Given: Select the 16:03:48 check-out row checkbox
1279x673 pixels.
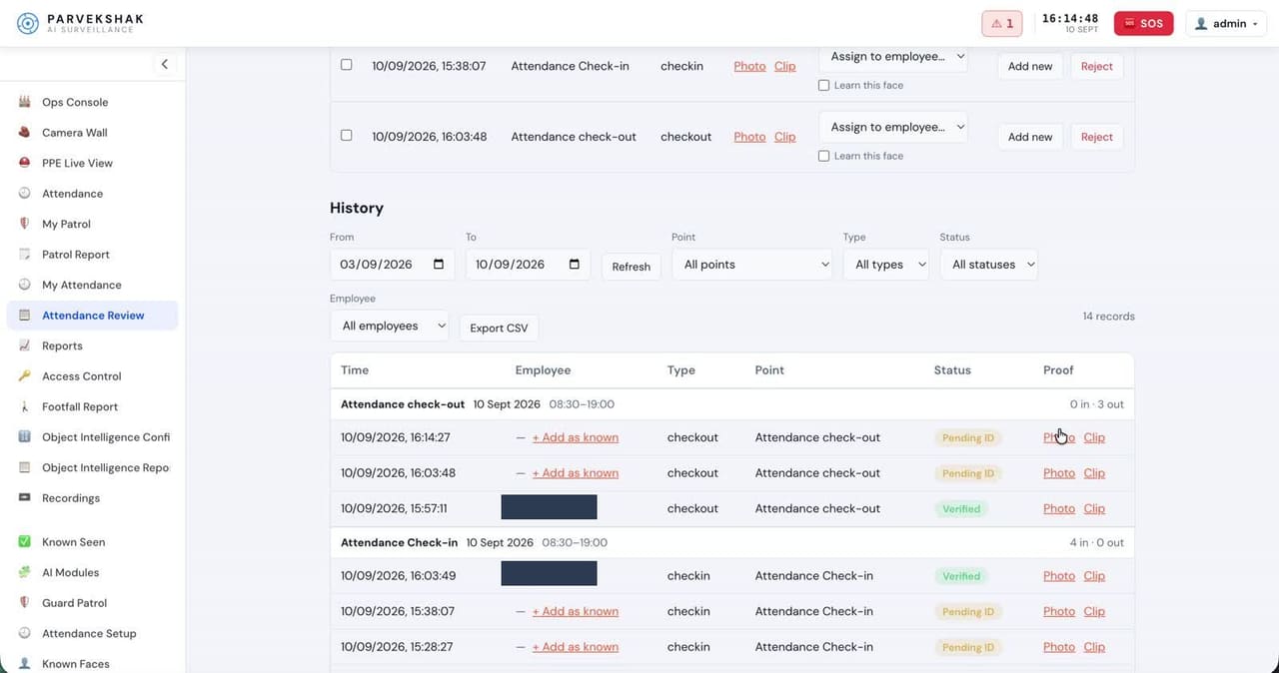Looking at the screenshot, I should pos(347,135).
